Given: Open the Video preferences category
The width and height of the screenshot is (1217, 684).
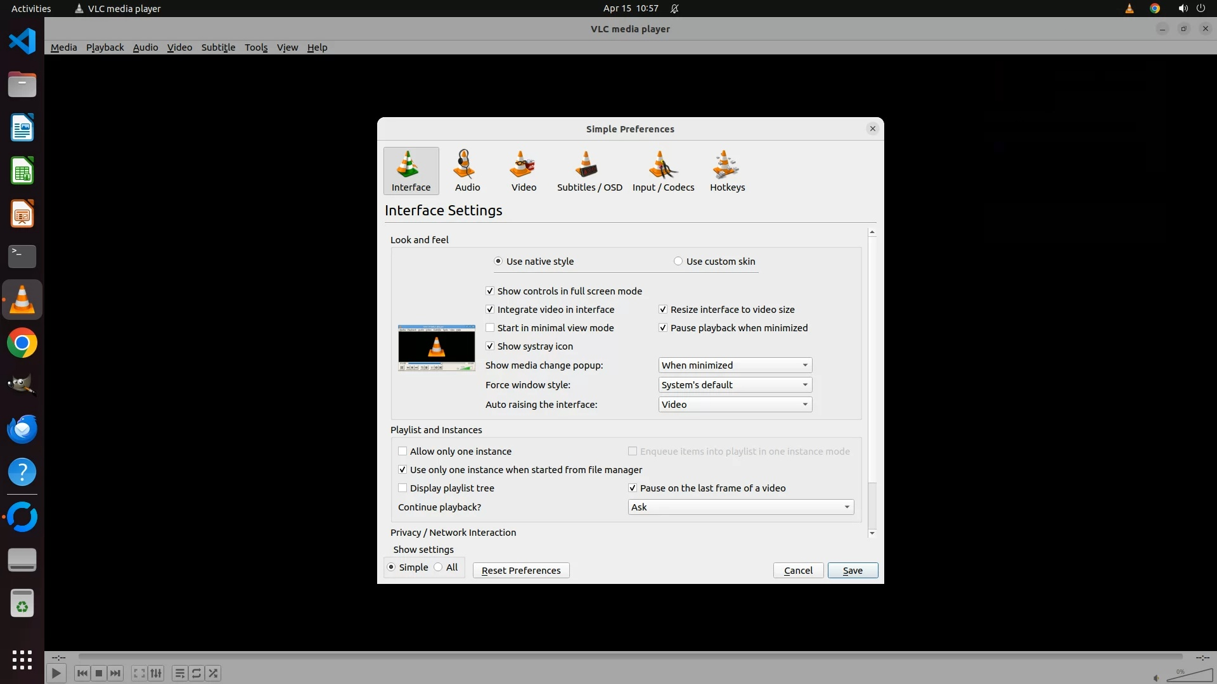Looking at the screenshot, I should [x=524, y=171].
